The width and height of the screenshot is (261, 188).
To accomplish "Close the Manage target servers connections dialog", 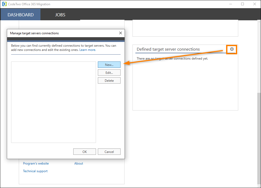I will click(x=121, y=33).
